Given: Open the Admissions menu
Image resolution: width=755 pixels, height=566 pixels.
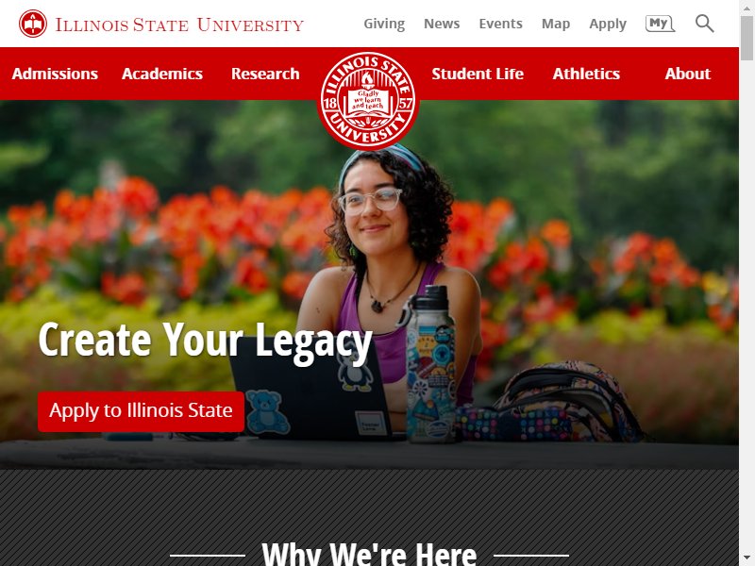Looking at the screenshot, I should (55, 74).
